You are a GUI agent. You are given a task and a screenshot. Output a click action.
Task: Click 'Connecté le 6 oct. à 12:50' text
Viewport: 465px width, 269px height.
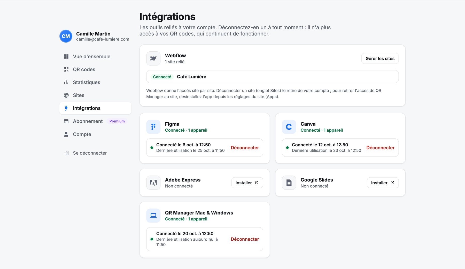(183, 145)
